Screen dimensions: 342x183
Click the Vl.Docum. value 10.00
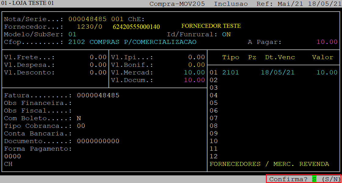194,80
